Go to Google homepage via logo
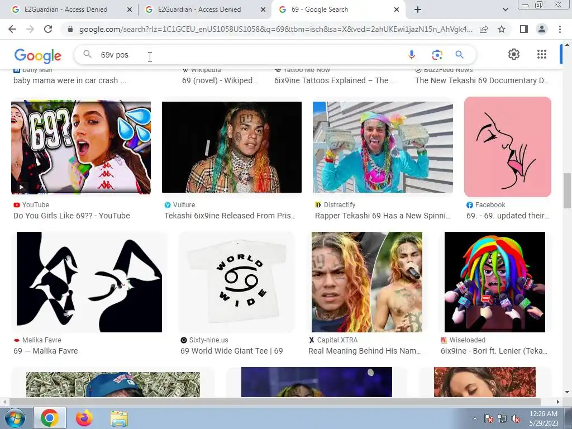Screen dimensions: 572x429 coord(38,55)
